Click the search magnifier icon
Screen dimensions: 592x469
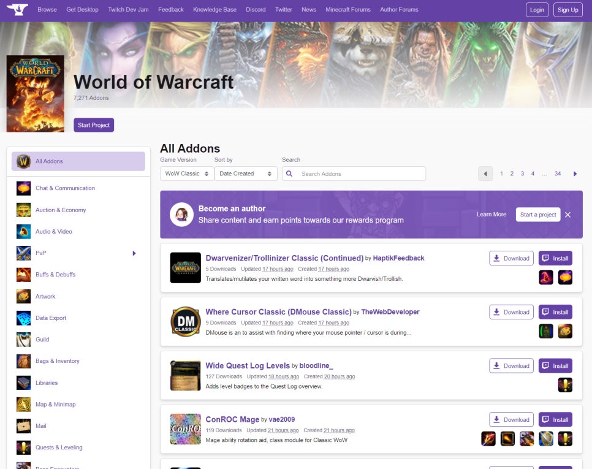coord(289,173)
